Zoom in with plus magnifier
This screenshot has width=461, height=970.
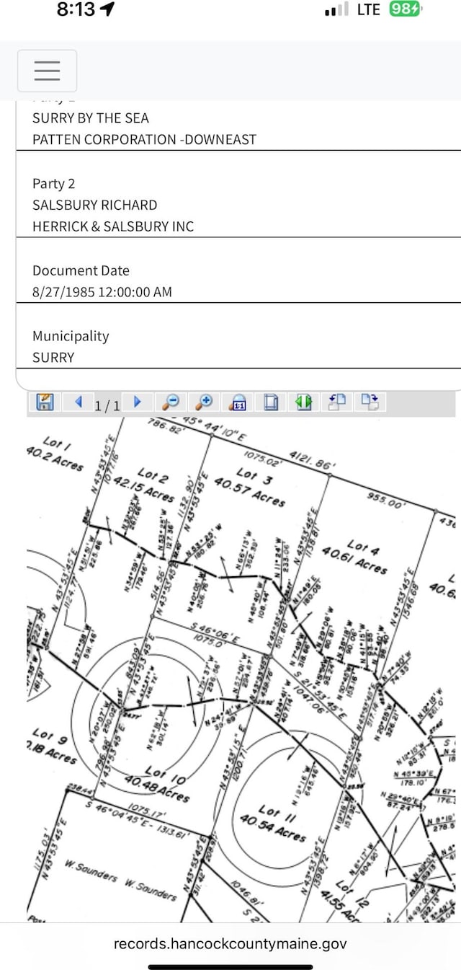tap(205, 402)
